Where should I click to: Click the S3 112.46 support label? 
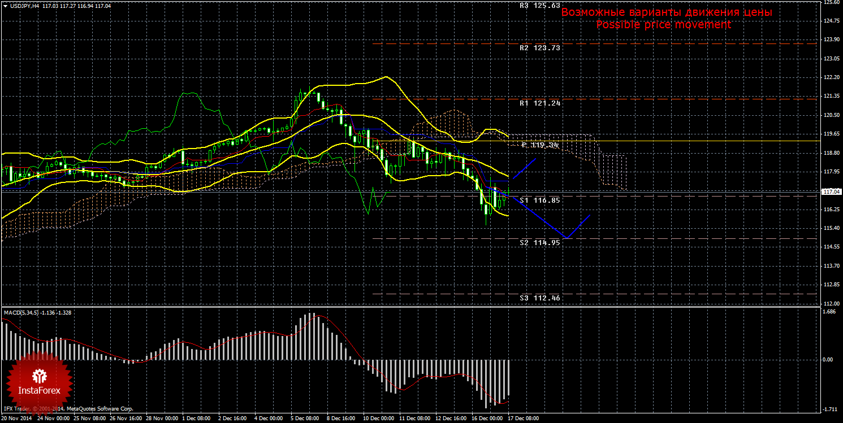(539, 297)
